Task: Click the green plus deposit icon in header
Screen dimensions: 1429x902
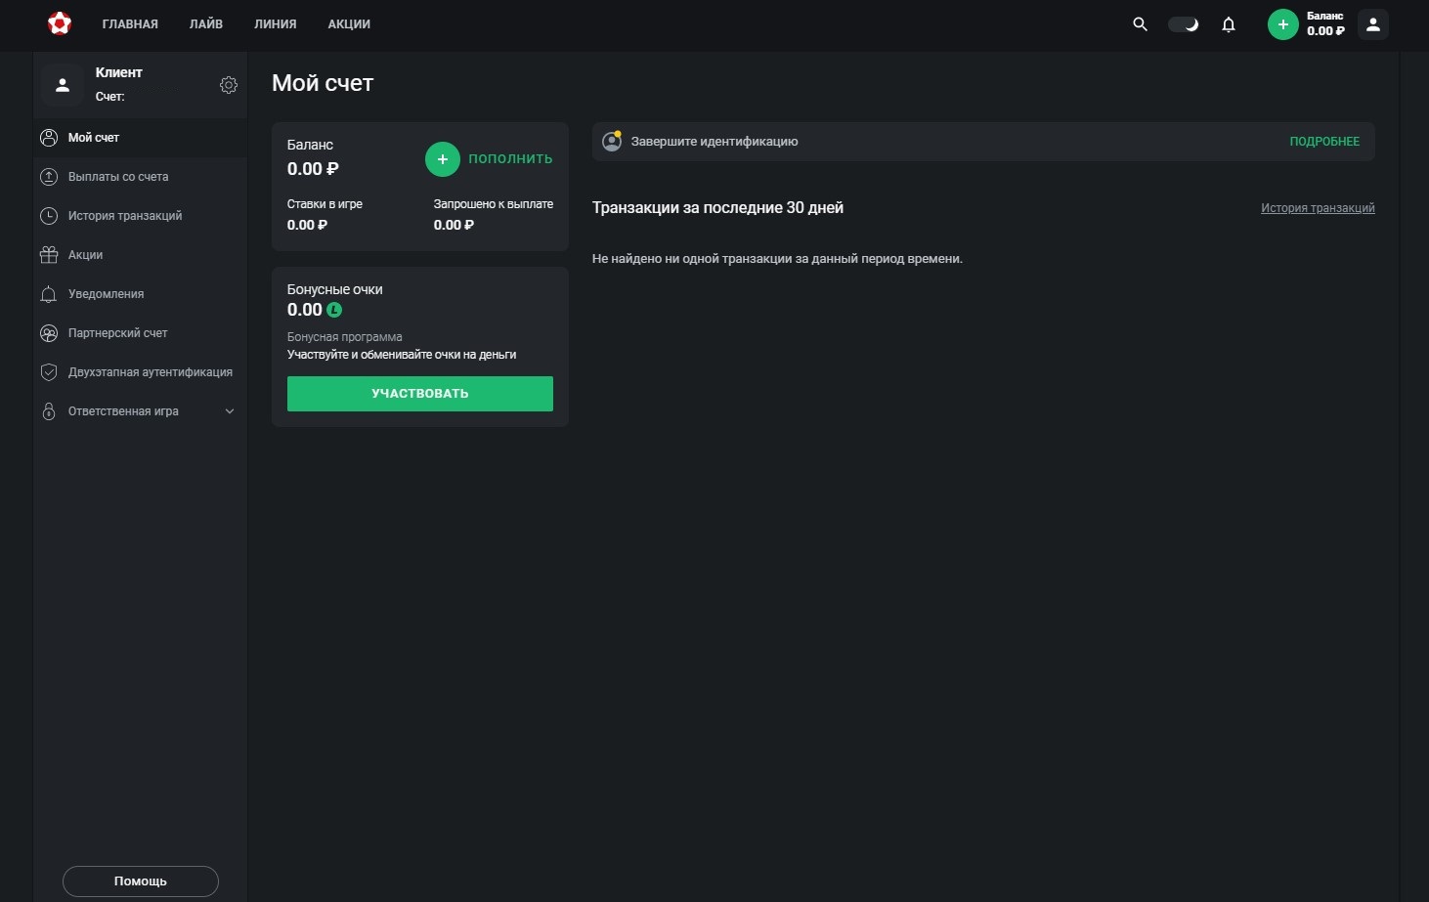Action: 1282,24
